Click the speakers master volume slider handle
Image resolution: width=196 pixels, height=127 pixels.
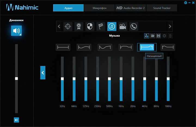(16, 78)
